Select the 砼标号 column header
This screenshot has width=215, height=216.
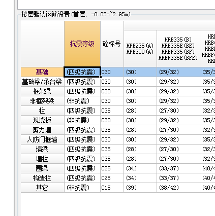click(112, 44)
